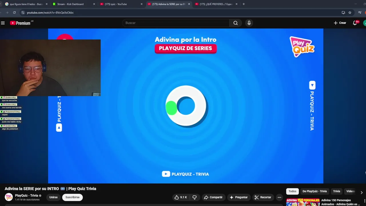Open the PlayQuiz - Trivia channel avatar

click(x=9, y=197)
